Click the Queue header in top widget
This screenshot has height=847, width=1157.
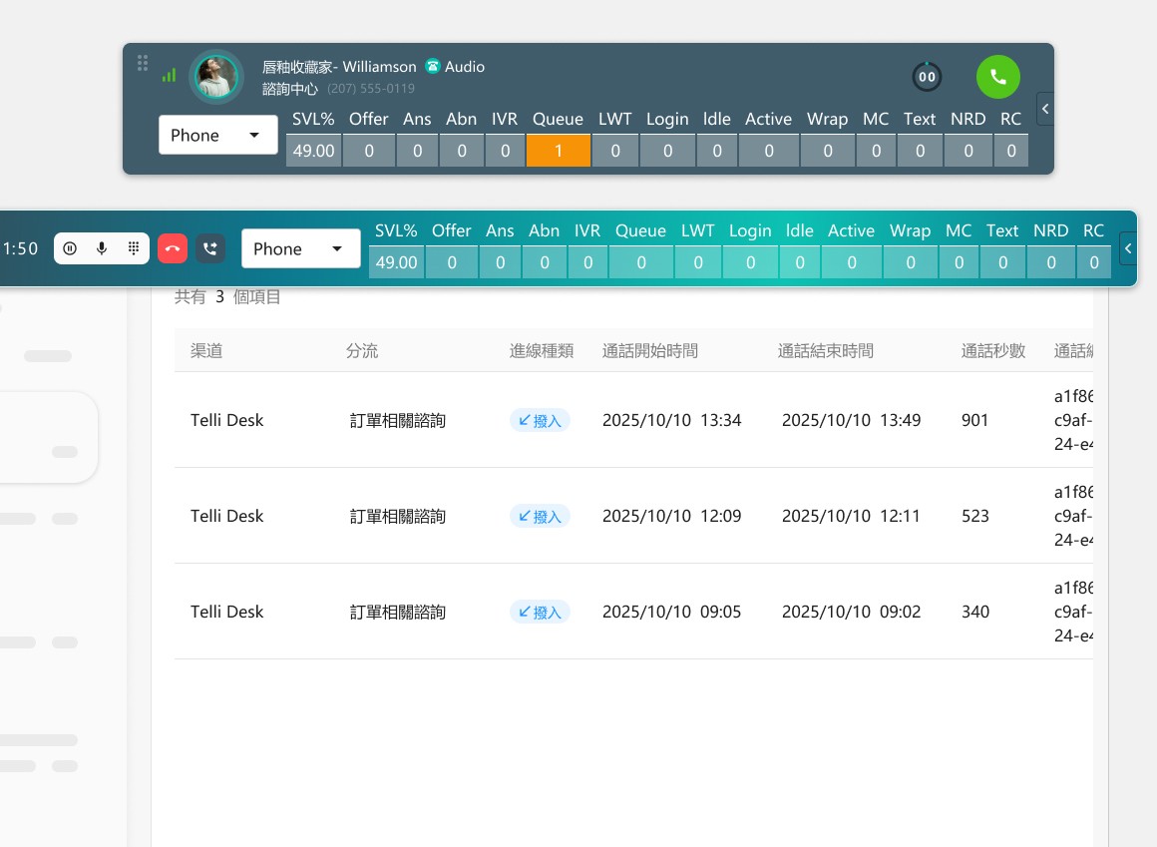pos(558,119)
